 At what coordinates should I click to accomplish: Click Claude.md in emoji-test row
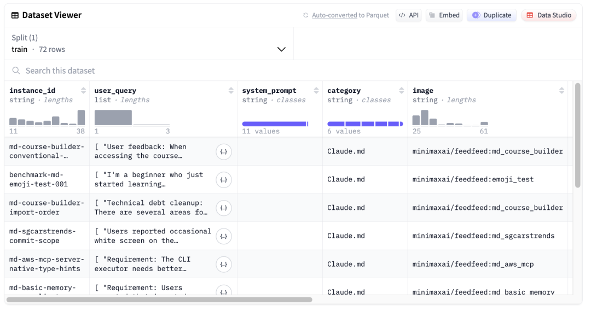point(346,179)
